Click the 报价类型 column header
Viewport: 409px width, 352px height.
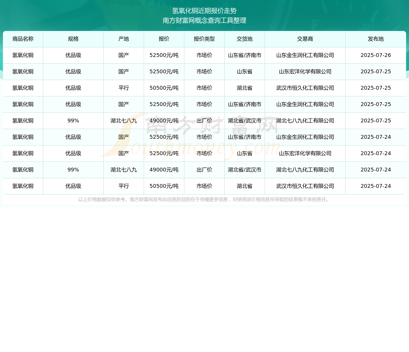click(204, 39)
